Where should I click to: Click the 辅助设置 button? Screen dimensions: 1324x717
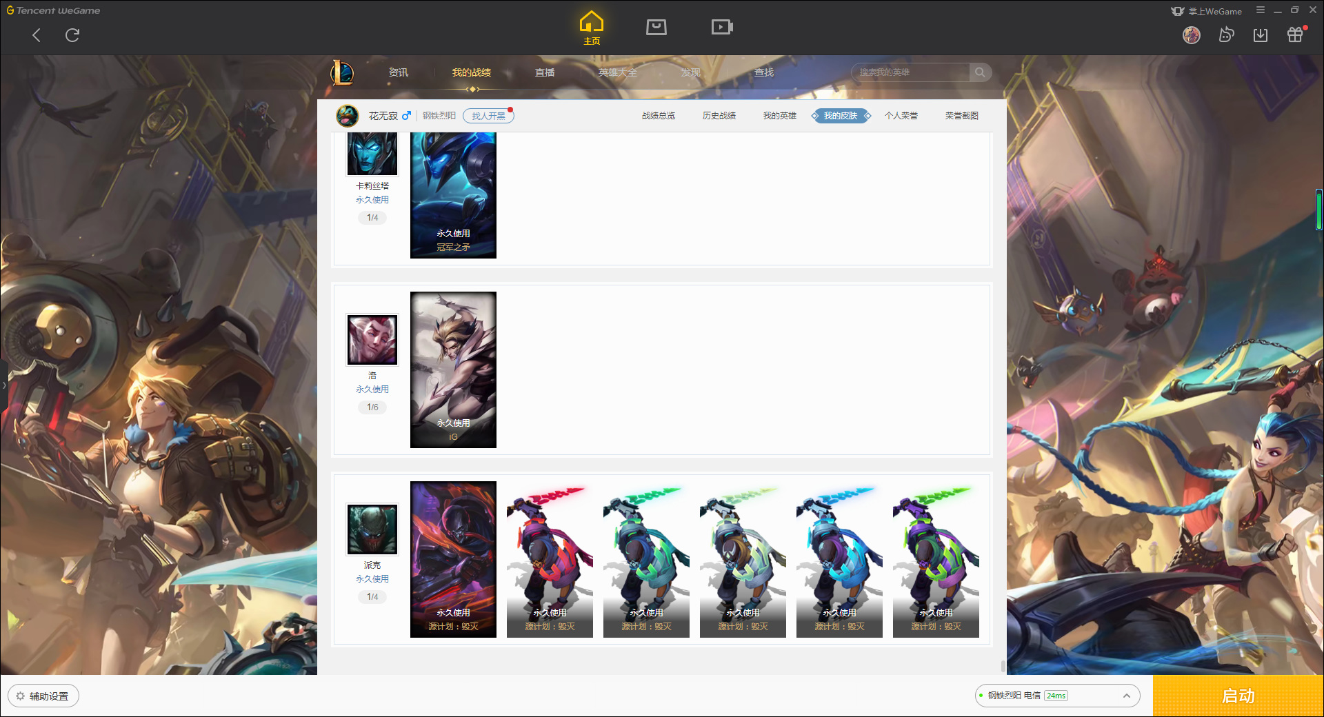pos(43,696)
